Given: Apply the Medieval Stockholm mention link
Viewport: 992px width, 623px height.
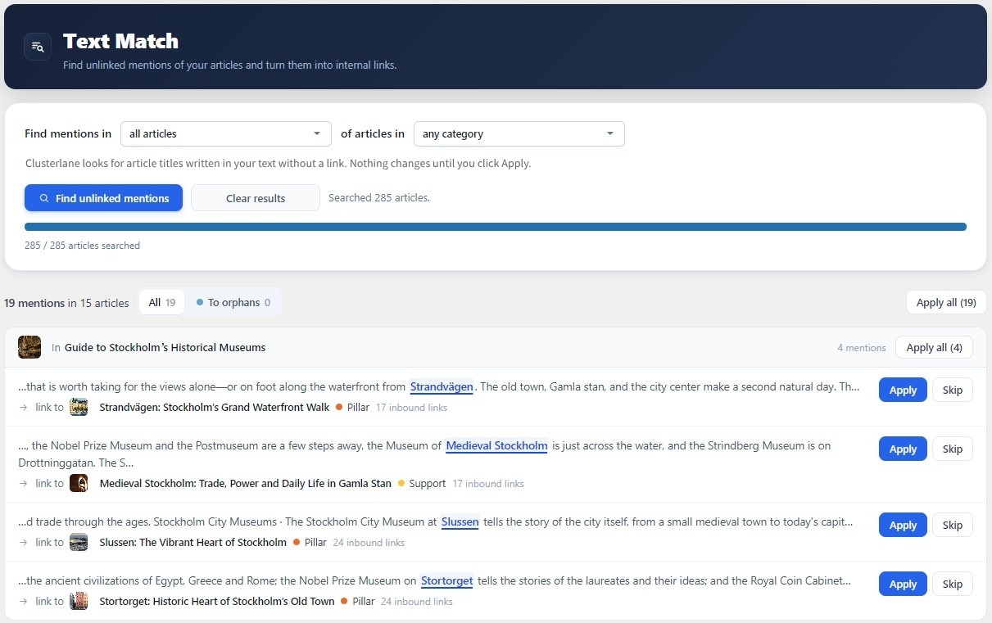Looking at the screenshot, I should click(x=903, y=449).
